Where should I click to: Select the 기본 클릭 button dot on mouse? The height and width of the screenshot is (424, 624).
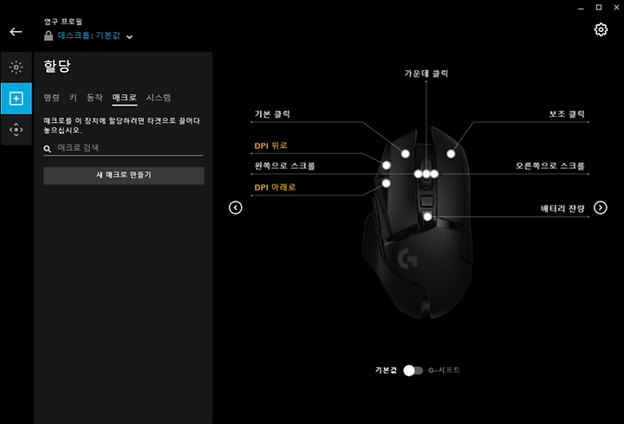click(406, 154)
